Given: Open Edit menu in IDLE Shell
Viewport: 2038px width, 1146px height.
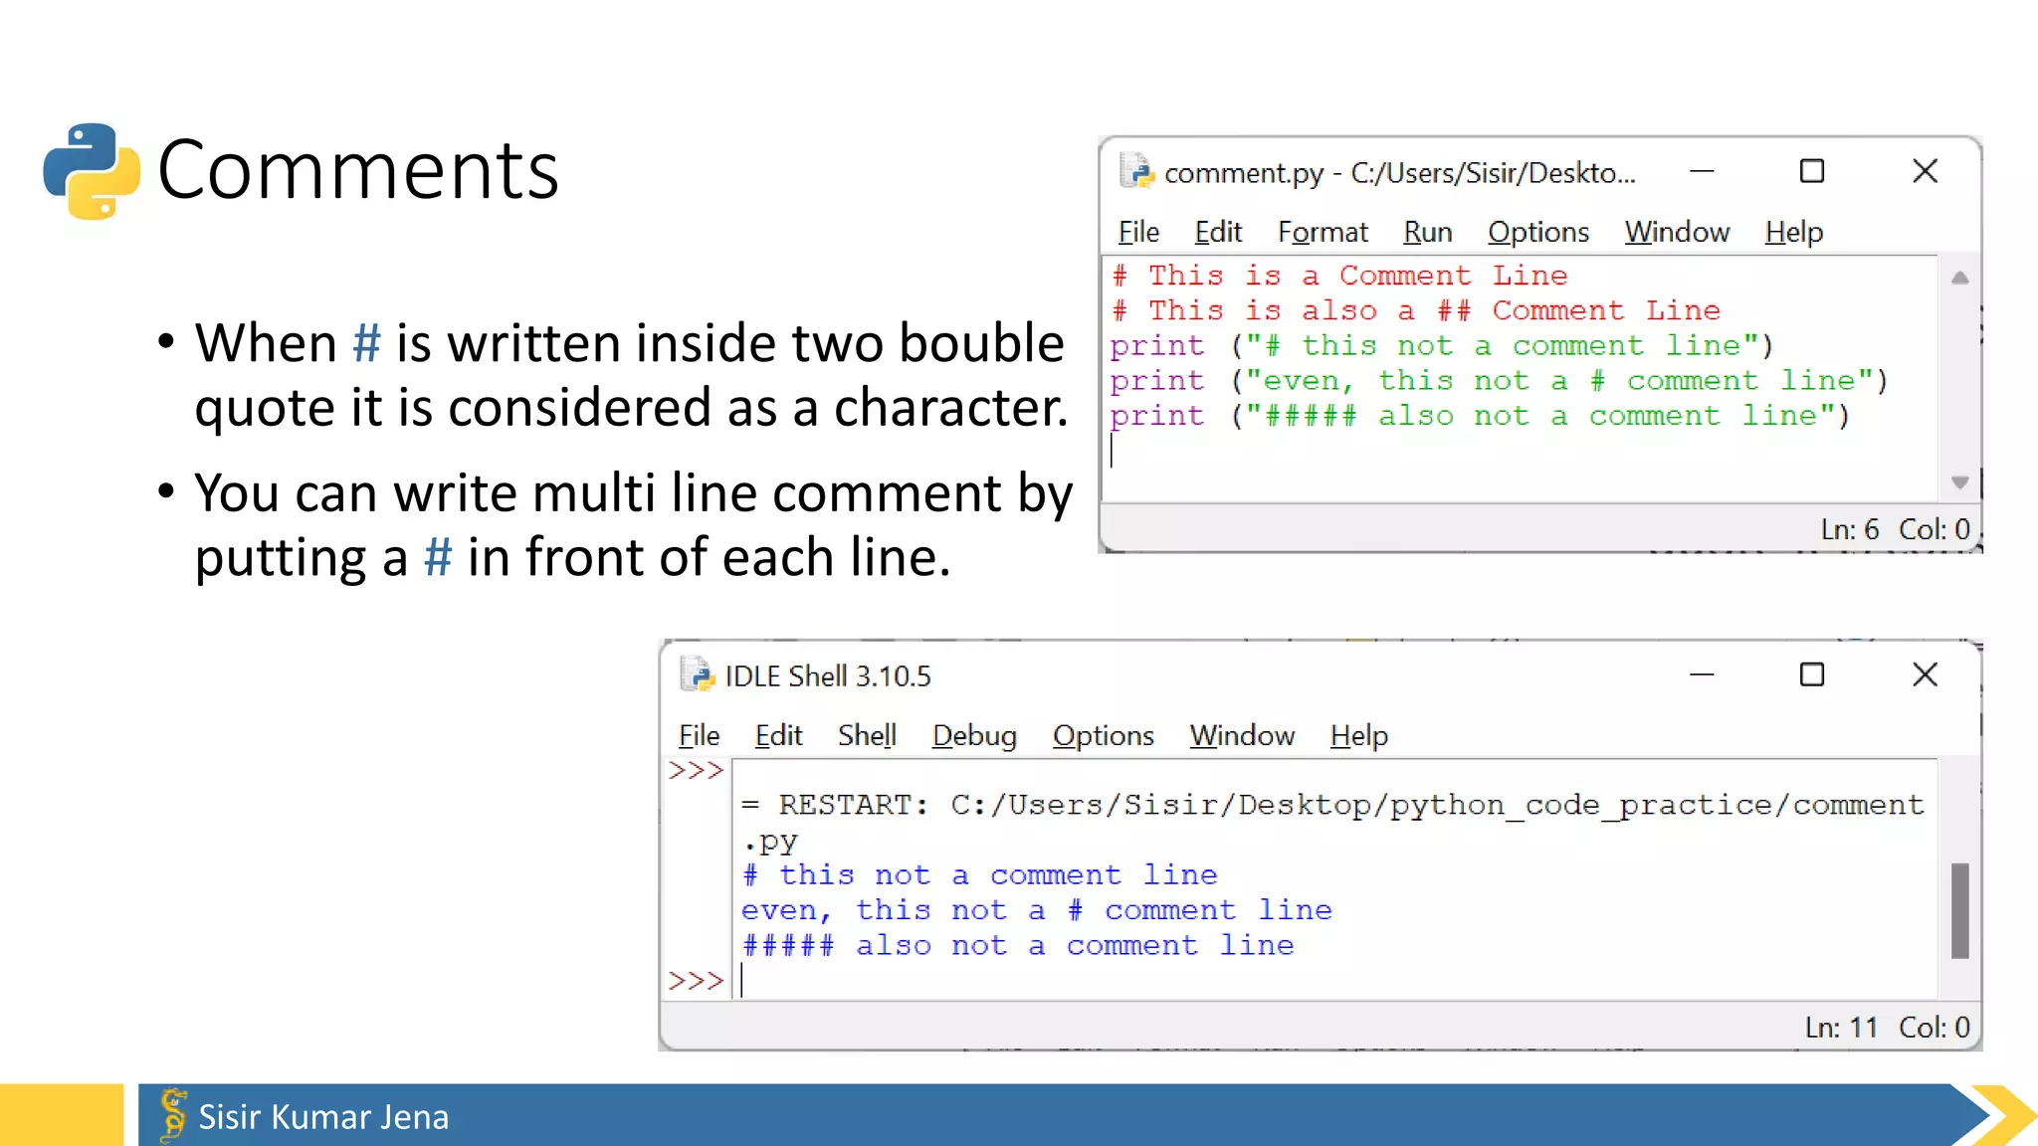Looking at the screenshot, I should [778, 735].
